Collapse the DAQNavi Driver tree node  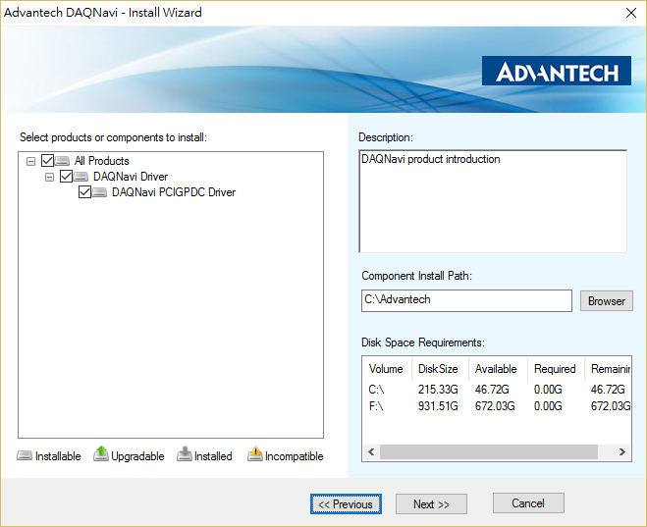click(49, 177)
